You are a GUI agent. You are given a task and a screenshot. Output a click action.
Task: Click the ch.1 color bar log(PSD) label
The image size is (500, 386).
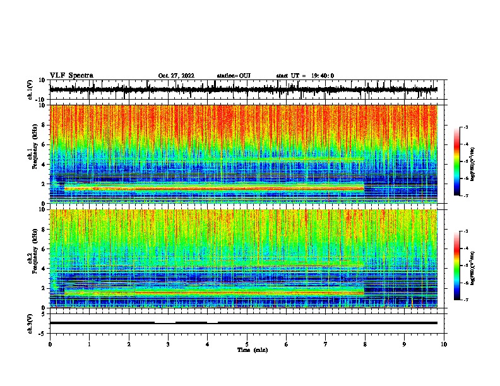click(472, 164)
